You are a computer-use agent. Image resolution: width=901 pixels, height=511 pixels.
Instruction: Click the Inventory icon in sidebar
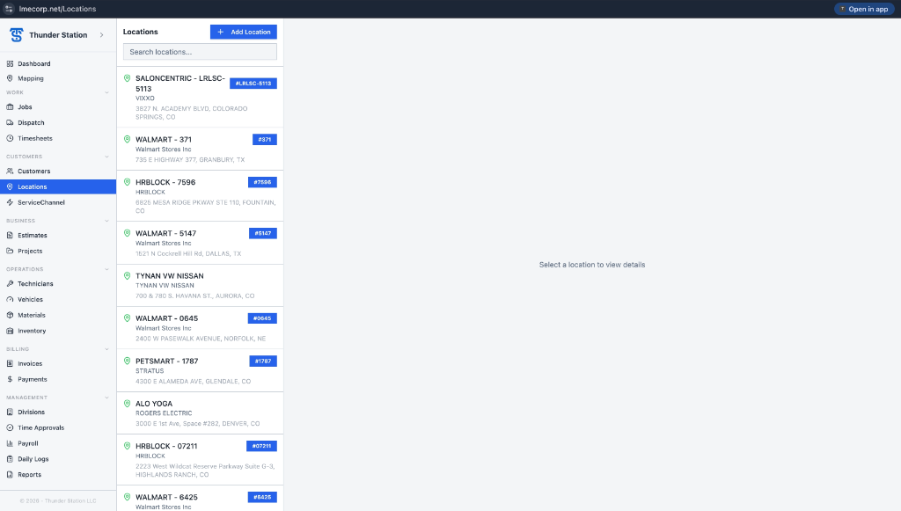10,331
